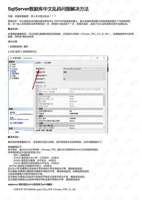Choose the alphabetical A-Z sort icon
Viewport: 142px width, 200px height.
(41, 86)
